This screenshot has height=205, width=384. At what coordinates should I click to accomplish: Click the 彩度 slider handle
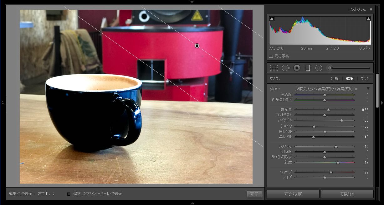(338, 163)
